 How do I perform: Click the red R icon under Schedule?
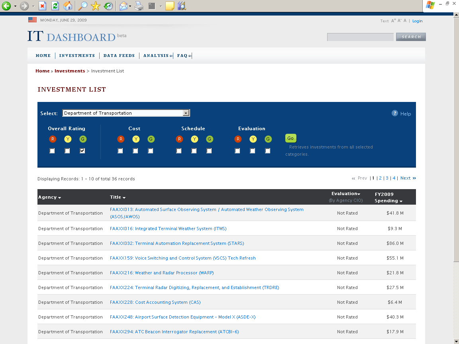point(179,139)
